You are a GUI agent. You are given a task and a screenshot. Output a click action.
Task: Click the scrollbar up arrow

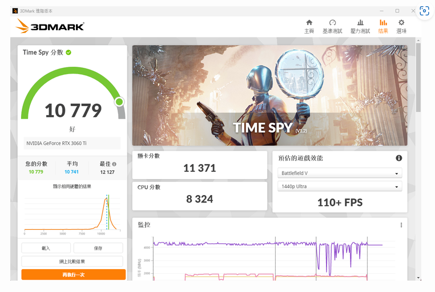click(x=418, y=40)
